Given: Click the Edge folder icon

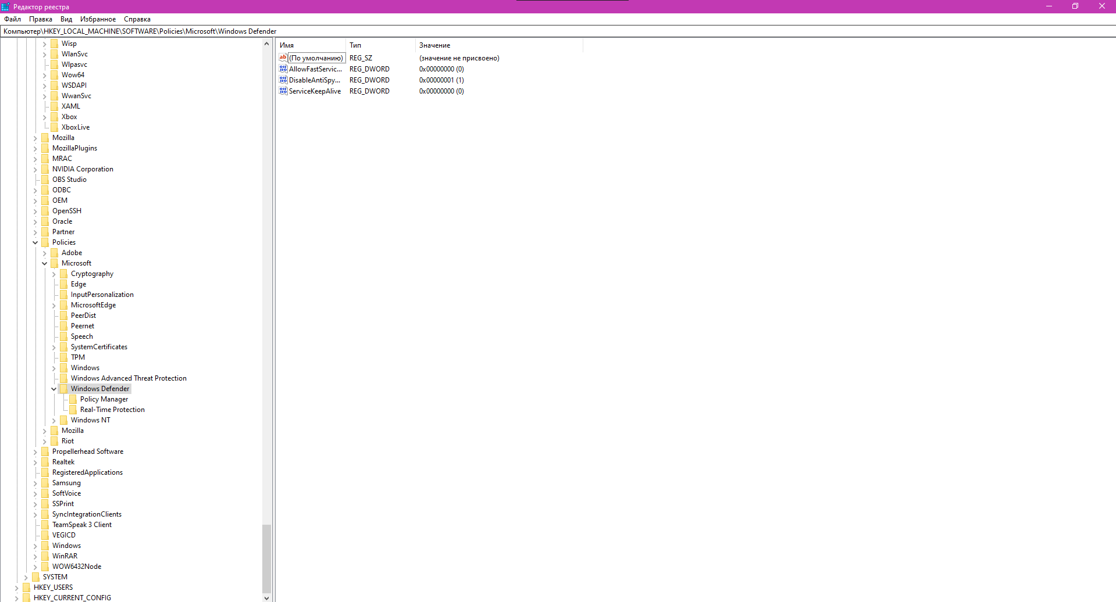Looking at the screenshot, I should click(64, 284).
